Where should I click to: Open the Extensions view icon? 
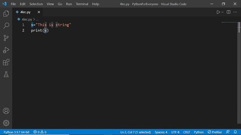[6, 62]
